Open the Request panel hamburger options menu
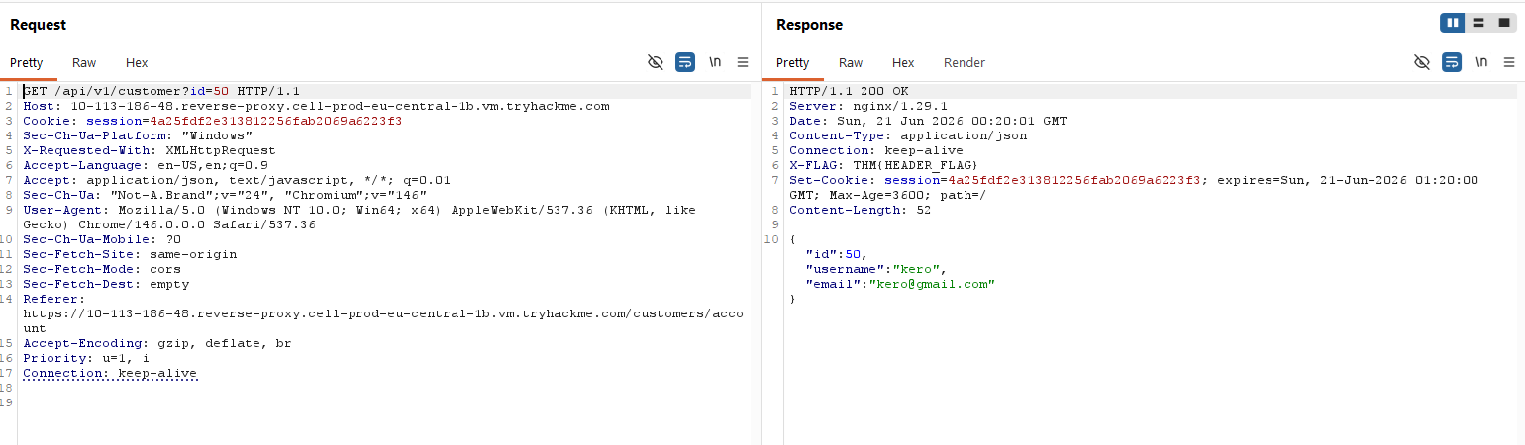Screen dimensions: 1525x445 743,62
